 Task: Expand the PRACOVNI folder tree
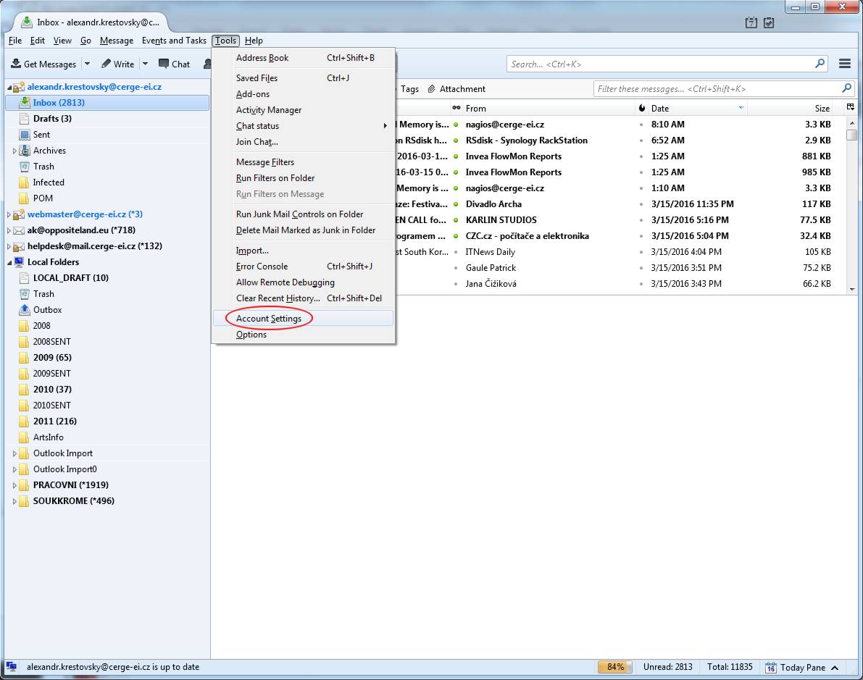click(14, 485)
